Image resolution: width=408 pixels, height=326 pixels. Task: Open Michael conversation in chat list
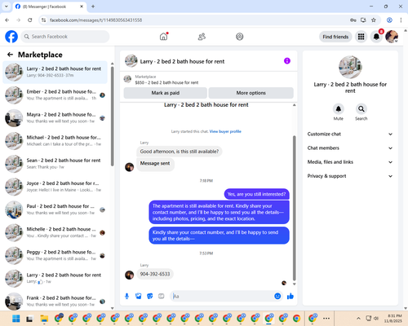[55, 141]
